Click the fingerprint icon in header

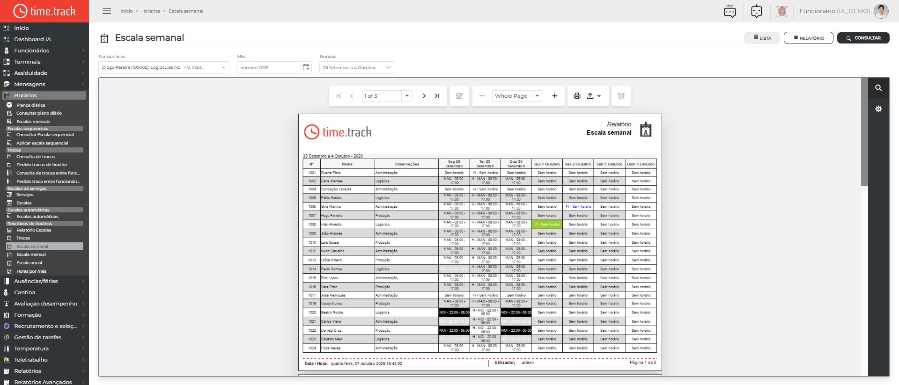click(781, 11)
